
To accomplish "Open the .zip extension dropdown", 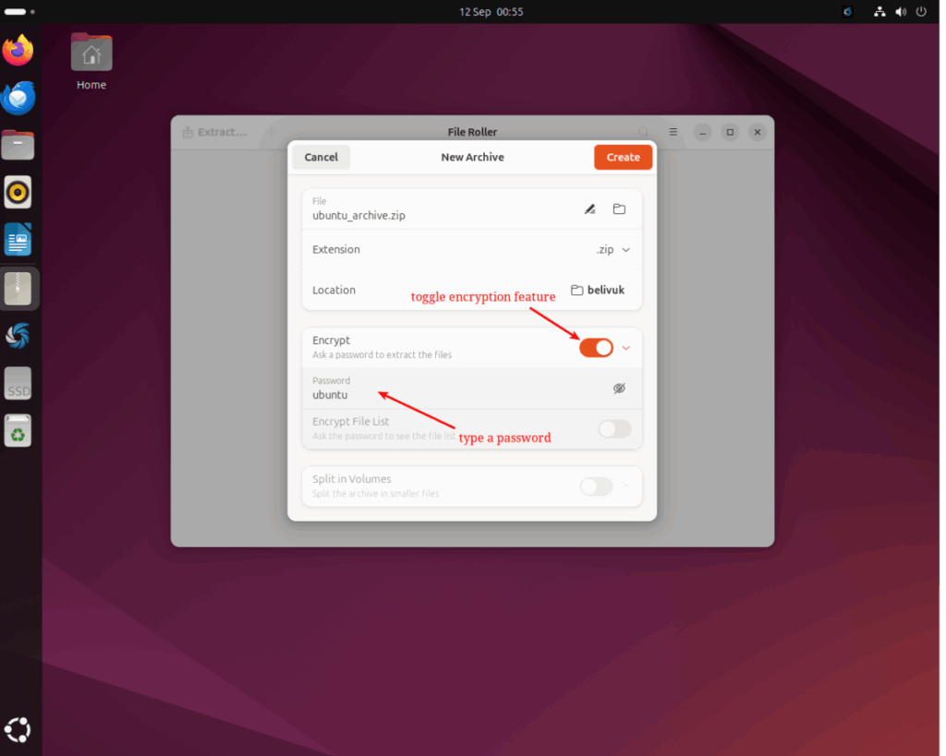I will click(612, 249).
